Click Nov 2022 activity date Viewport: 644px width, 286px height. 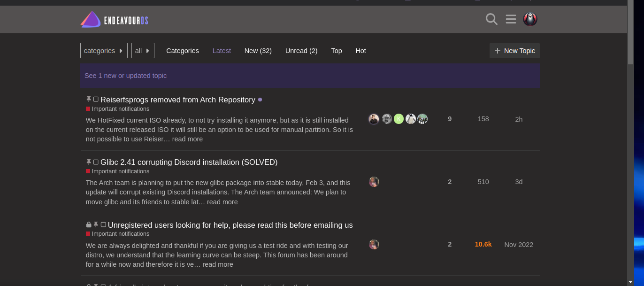click(519, 245)
